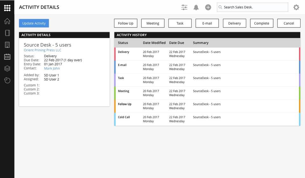
Task: Select the Meeting history row status
Action: 124,91
